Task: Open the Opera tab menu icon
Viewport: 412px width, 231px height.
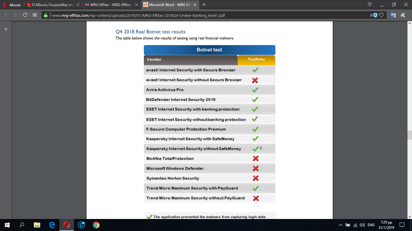Action: (370, 5)
